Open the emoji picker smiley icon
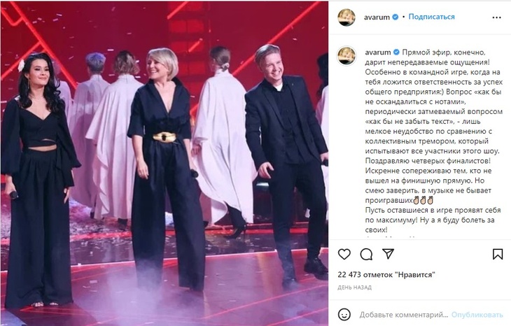Image resolution: width=511 pixels, height=326 pixels. [x=344, y=315]
